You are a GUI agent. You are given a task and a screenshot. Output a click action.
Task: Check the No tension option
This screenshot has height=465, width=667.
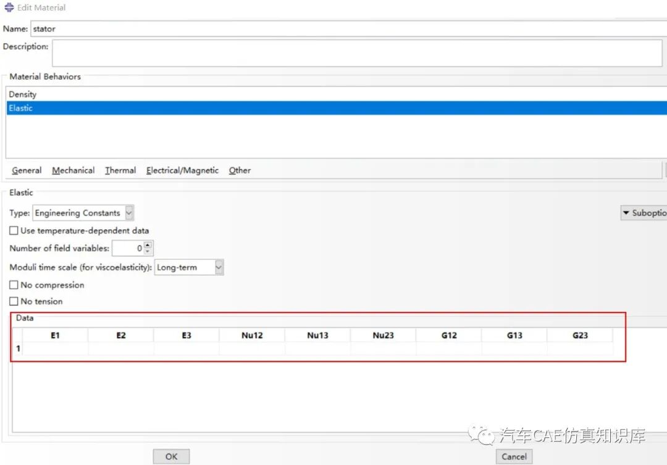pyautogui.click(x=14, y=301)
